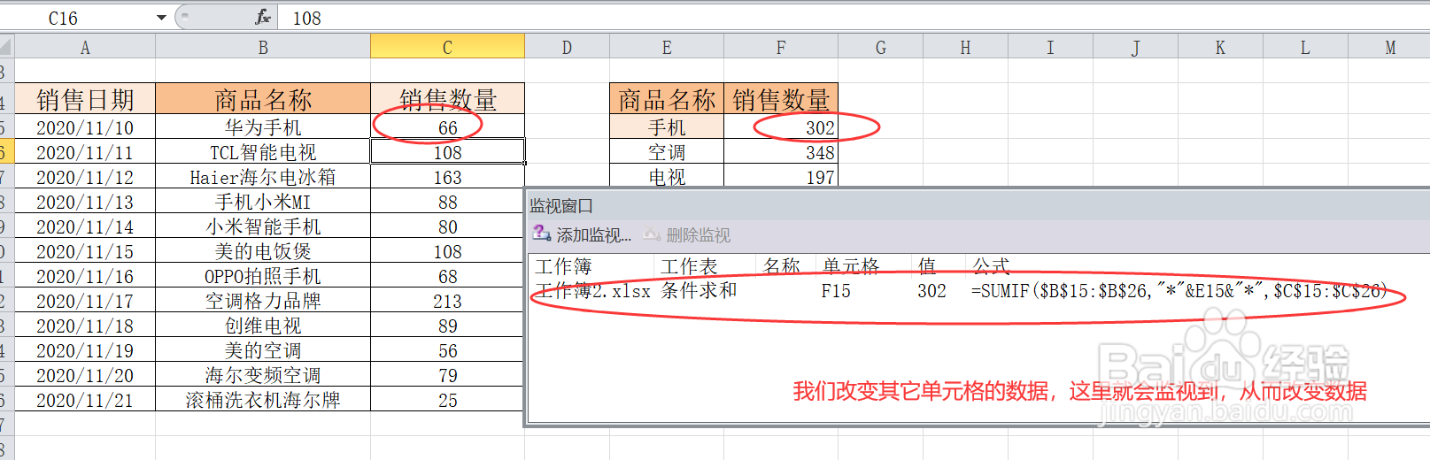Image resolution: width=1430 pixels, height=460 pixels.
Task: Select the total cell 348
Action: (x=781, y=152)
